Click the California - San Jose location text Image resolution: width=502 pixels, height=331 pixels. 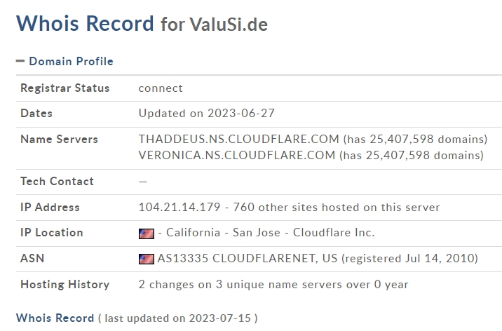pos(223,233)
